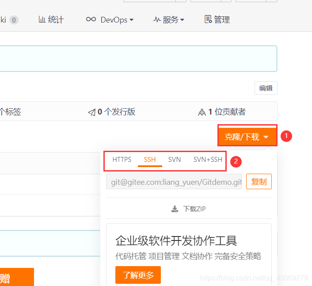The height and width of the screenshot is (286, 312).
Task: Expand the 服务 services dropdown
Action: click(x=168, y=20)
